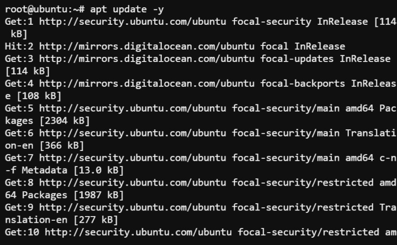397x245 pixels.
Task: Click the typed 'apt update -y' command
Action: tap(127, 10)
